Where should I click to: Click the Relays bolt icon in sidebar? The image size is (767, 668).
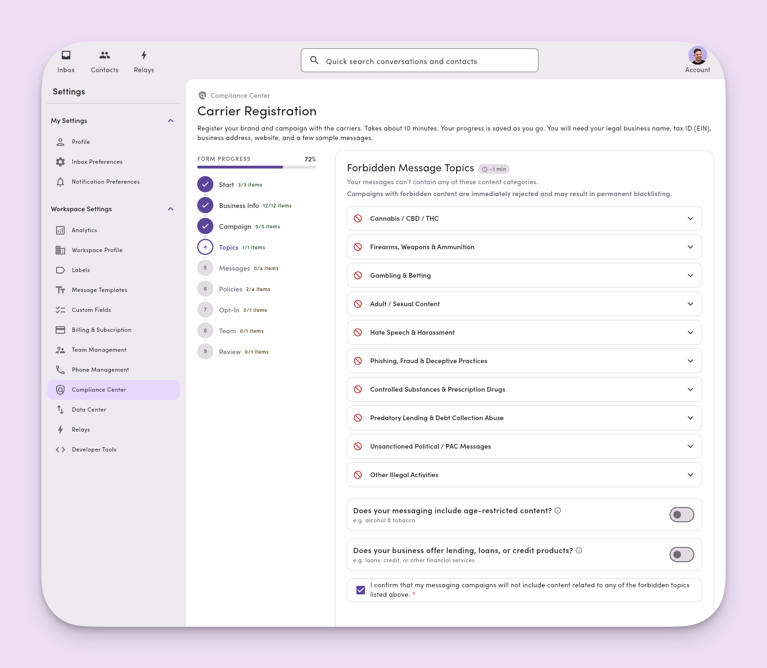tap(60, 430)
